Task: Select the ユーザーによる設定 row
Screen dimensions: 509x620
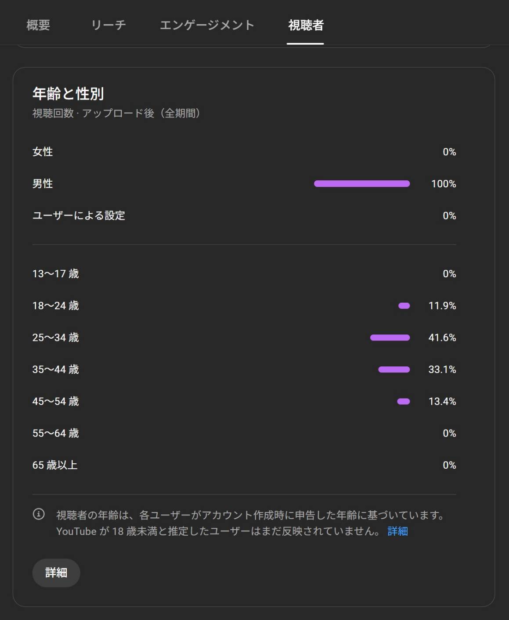Action: coord(79,215)
